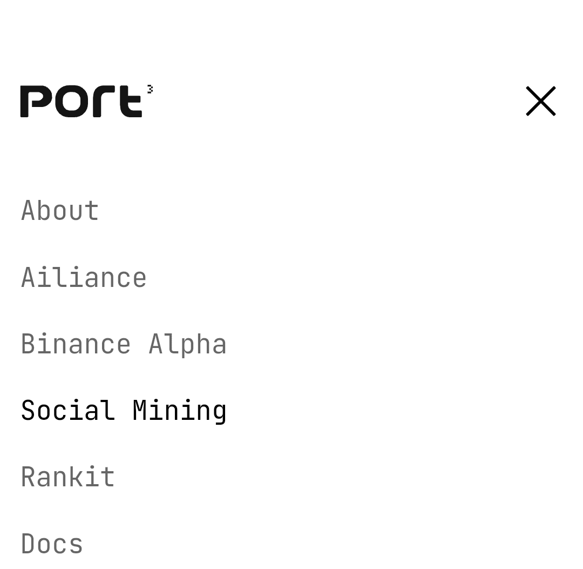
Task: Click the black X icon
Action: coord(540,101)
